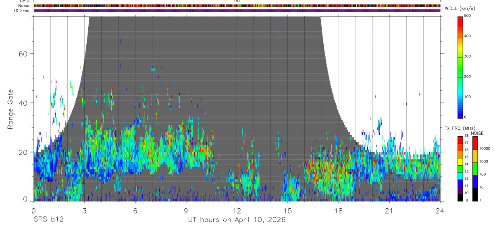This screenshot has height=228, width=495.
Task: Click the 6 tick on the UT hours axis
Action: point(135,210)
